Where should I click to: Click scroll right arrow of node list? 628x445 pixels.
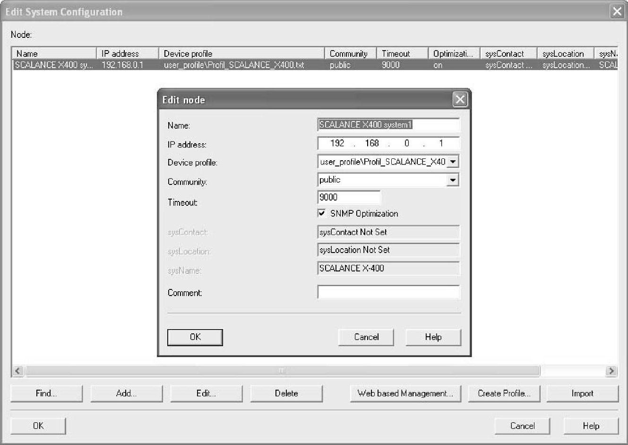[x=611, y=371]
